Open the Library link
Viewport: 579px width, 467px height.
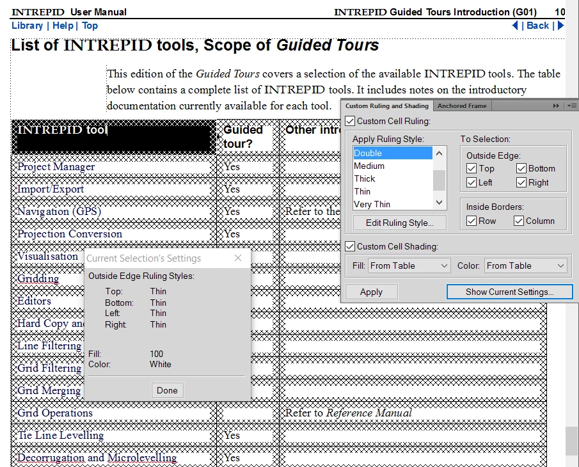point(28,26)
